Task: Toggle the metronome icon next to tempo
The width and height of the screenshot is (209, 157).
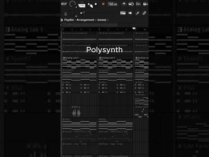Action: [124, 4]
